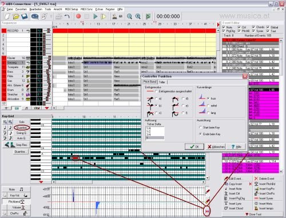Screen dimensions: 286x218
Task: Click the tape recorder toolbar icon
Action: [x=35, y=17]
